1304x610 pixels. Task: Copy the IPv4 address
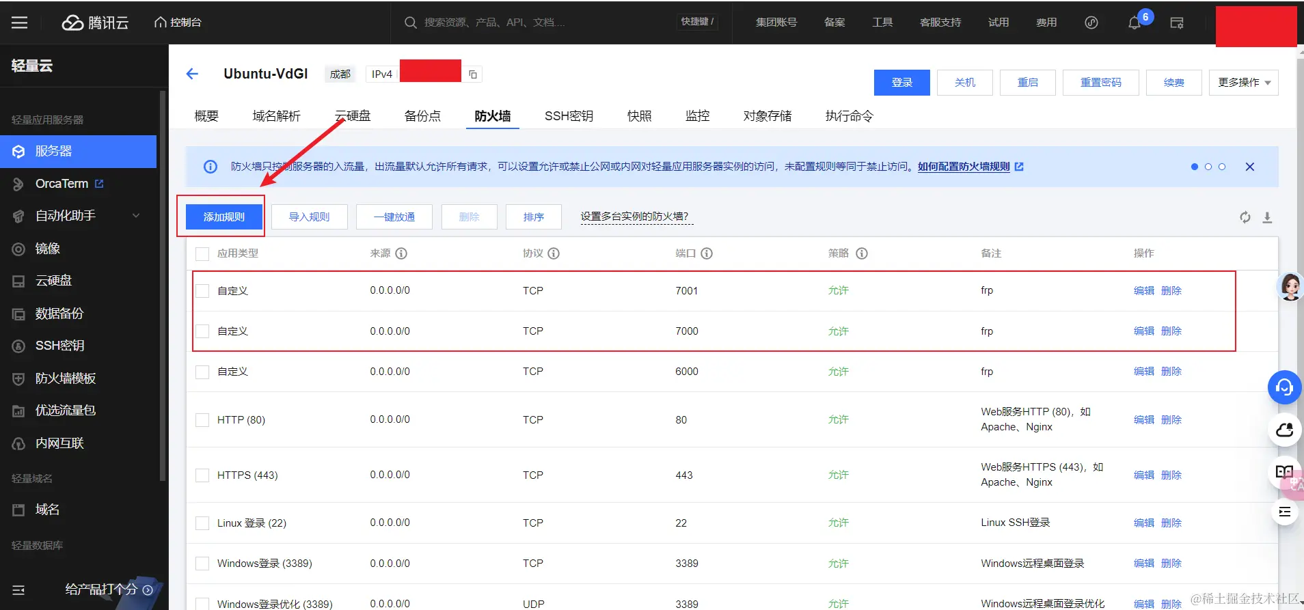click(473, 74)
